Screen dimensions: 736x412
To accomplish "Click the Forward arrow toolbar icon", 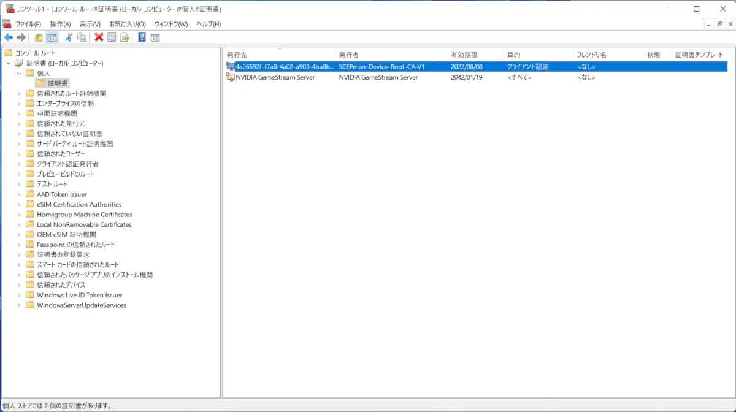I will pos(21,37).
